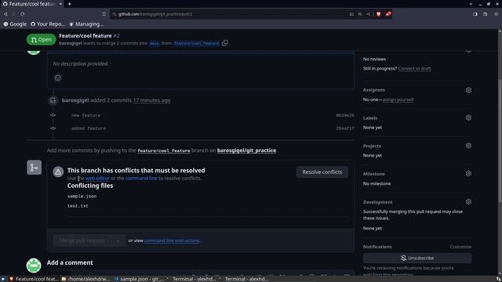Click Convert to draft link
This screenshot has width=502, height=282.
coord(414,68)
